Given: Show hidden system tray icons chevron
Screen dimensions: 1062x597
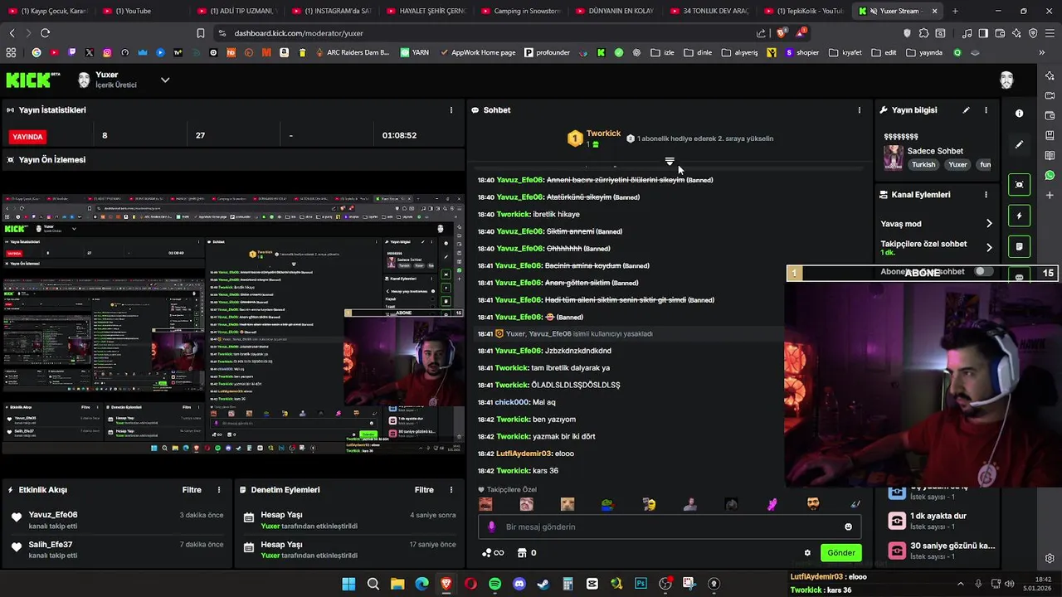Looking at the screenshot, I should [961, 584].
